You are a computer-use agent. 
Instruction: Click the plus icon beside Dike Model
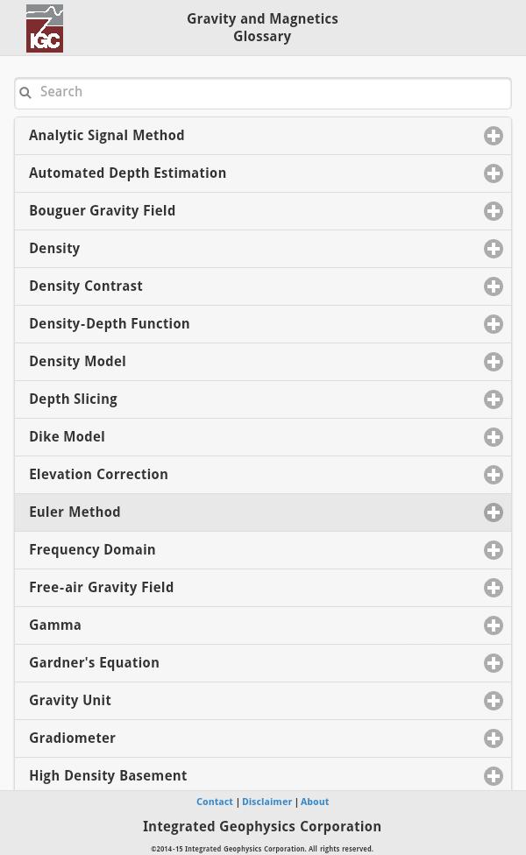coord(494,436)
